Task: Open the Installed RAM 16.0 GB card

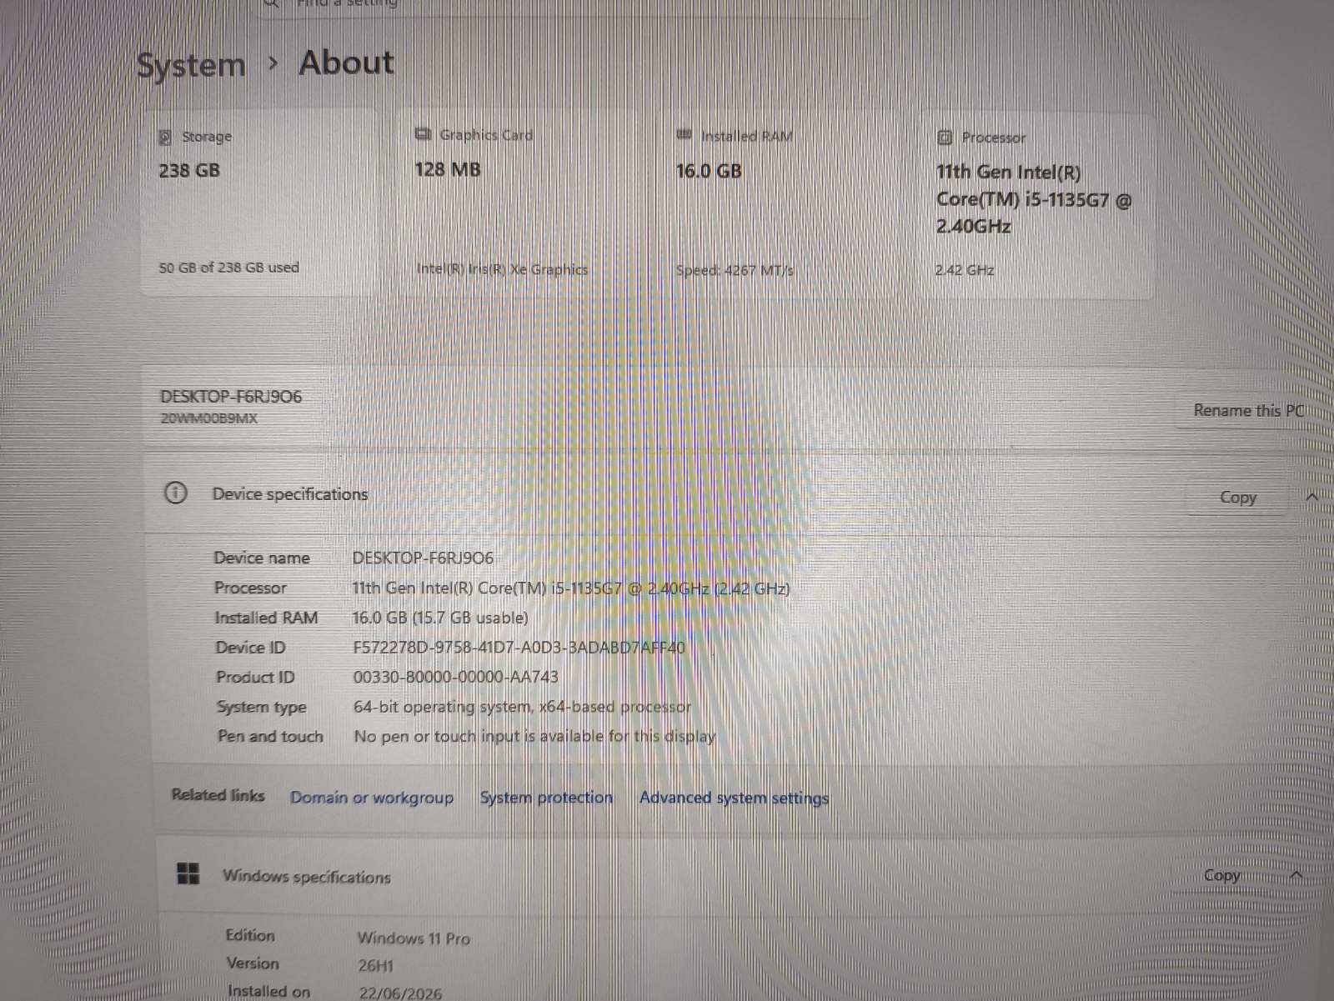Action: tap(779, 203)
